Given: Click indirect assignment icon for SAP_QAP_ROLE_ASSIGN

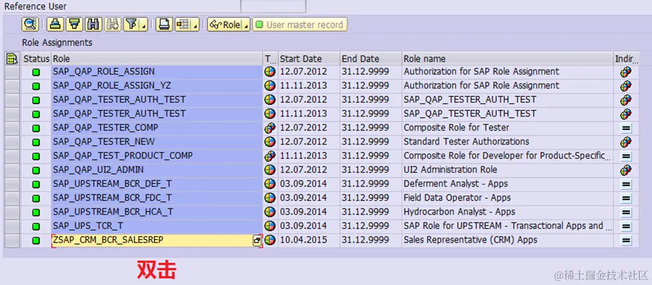Looking at the screenshot, I should pos(626,72).
